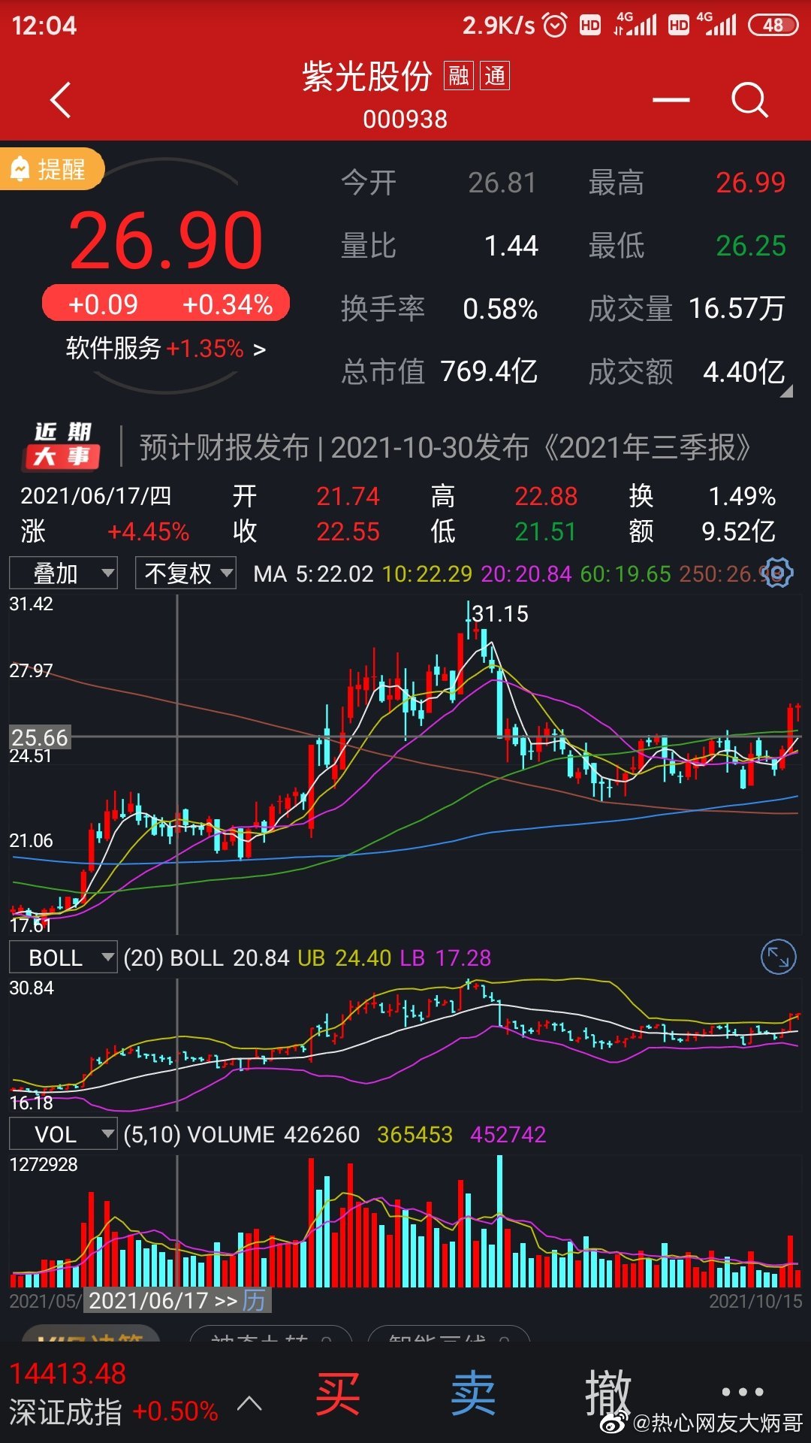Tap the 通 connect tag
This screenshot has width=811, height=1443.
[495, 76]
